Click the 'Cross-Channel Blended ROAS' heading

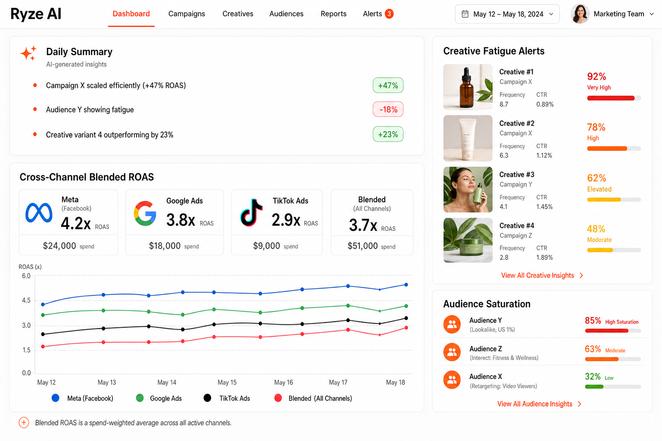[87, 177]
